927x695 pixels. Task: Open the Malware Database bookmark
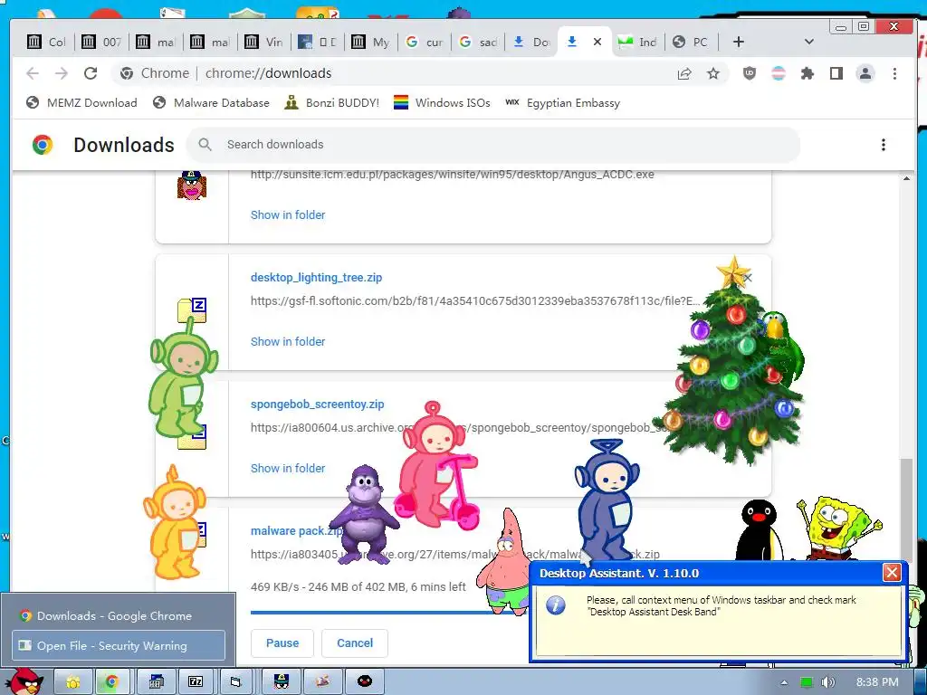point(211,103)
